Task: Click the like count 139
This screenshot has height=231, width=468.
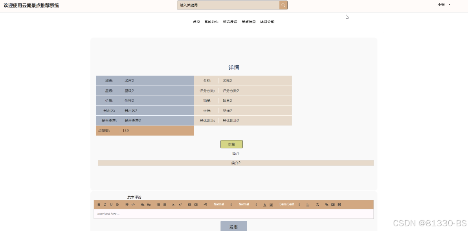Action: pyautogui.click(x=126, y=131)
